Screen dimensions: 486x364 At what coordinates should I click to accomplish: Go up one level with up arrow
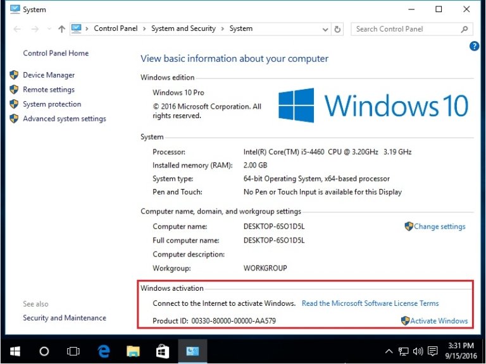pyautogui.click(x=61, y=29)
